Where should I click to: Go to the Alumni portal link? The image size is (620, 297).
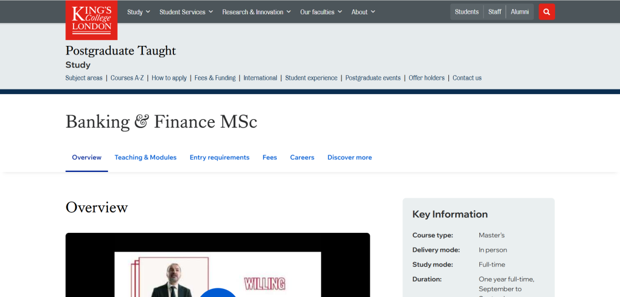click(x=520, y=12)
